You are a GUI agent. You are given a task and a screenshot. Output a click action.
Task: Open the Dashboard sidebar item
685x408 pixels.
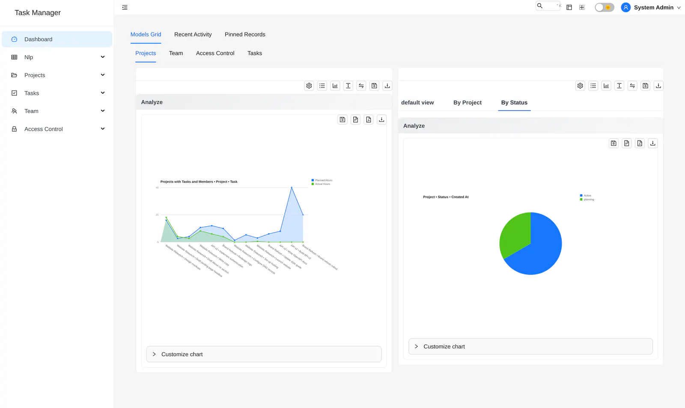tap(57, 39)
